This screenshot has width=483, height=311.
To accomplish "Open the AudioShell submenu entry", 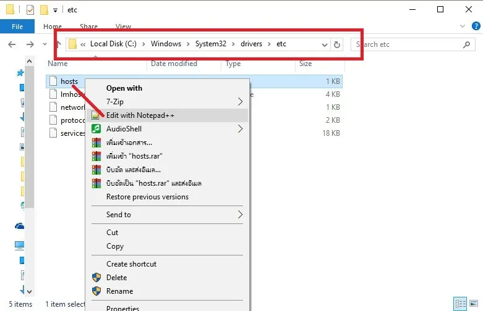I will pos(167,129).
